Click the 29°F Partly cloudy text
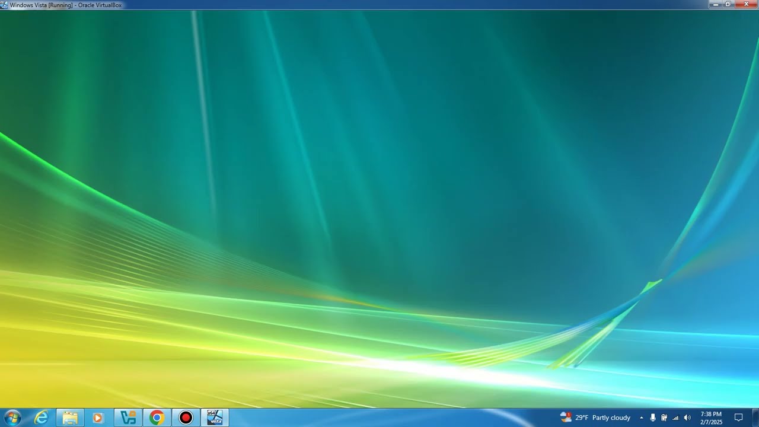The height and width of the screenshot is (427, 759). pos(602,418)
